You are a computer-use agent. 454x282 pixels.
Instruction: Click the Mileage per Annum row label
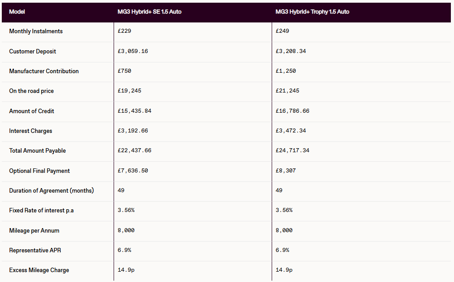pos(34,230)
